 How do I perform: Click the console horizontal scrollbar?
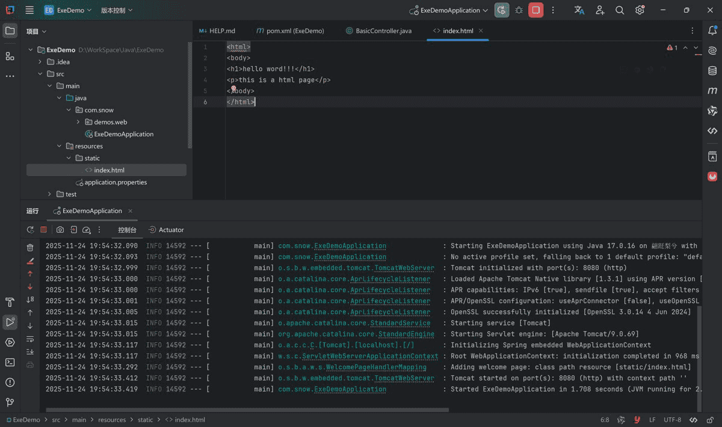point(247,410)
